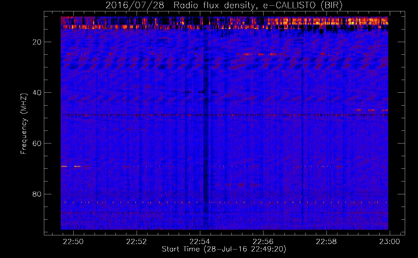Click the 'Start Time (28-Jul-16 22:49:20)' label
Image resolution: width=418 pixels, height=258 pixels.
[x=224, y=249]
